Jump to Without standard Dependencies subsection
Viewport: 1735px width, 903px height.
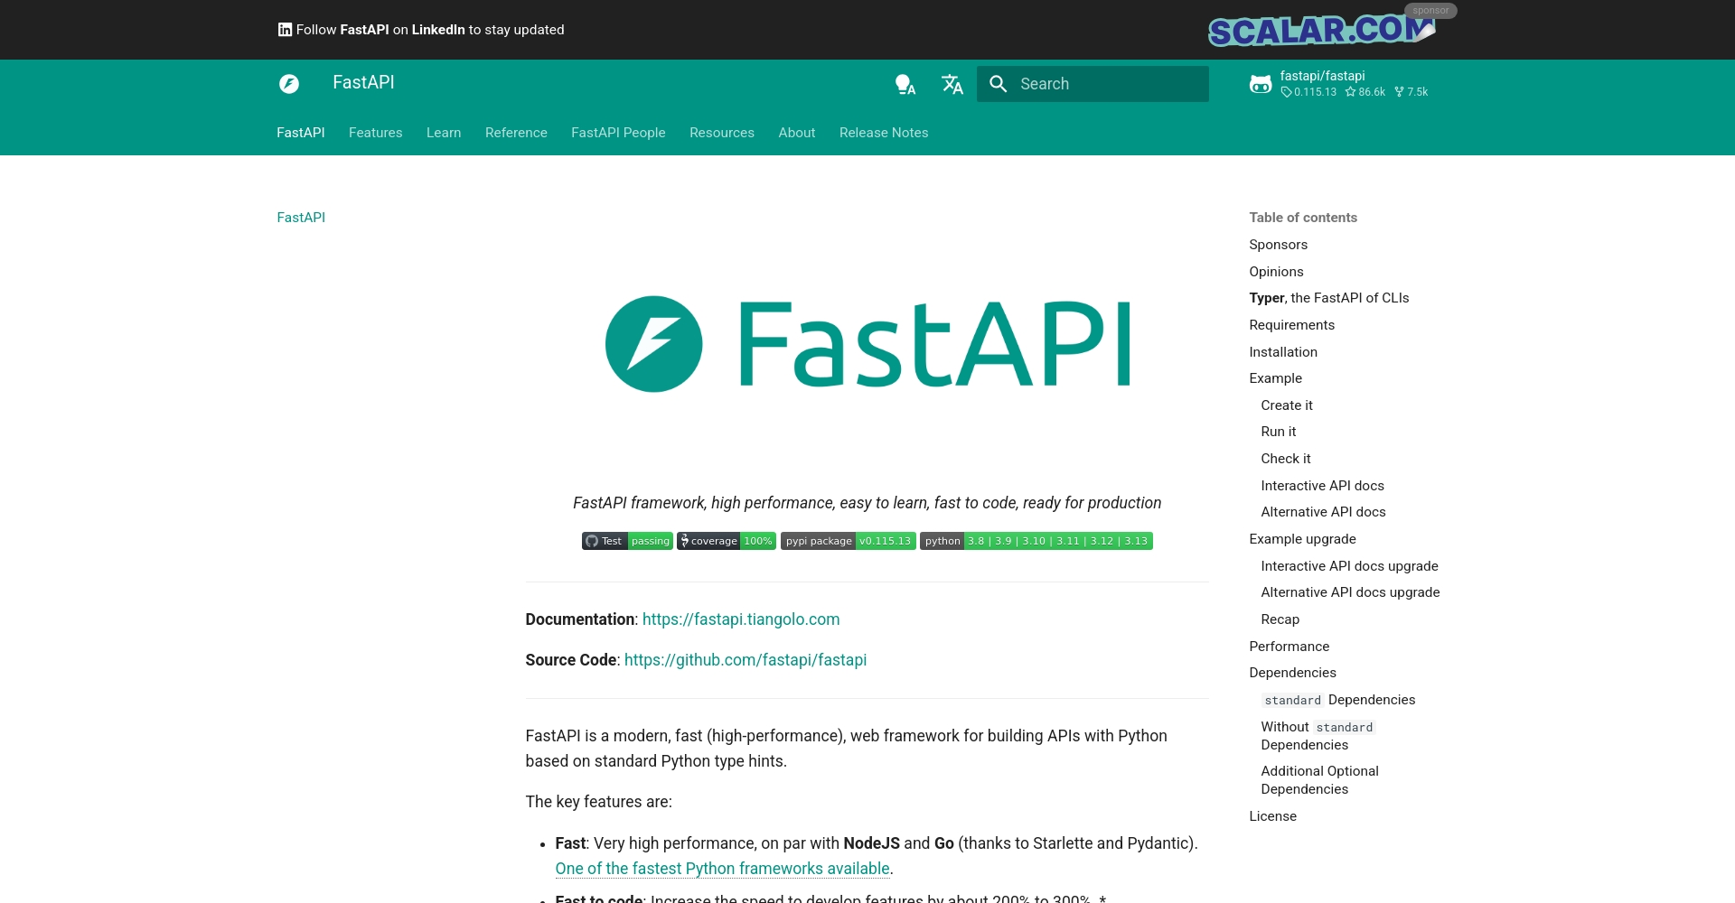[x=1318, y=736]
